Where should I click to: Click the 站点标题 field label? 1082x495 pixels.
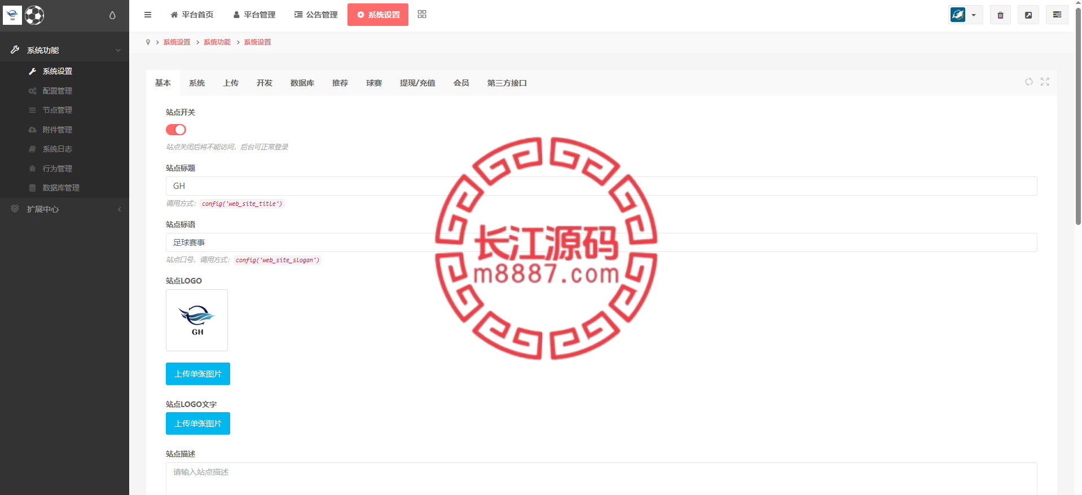pos(181,168)
